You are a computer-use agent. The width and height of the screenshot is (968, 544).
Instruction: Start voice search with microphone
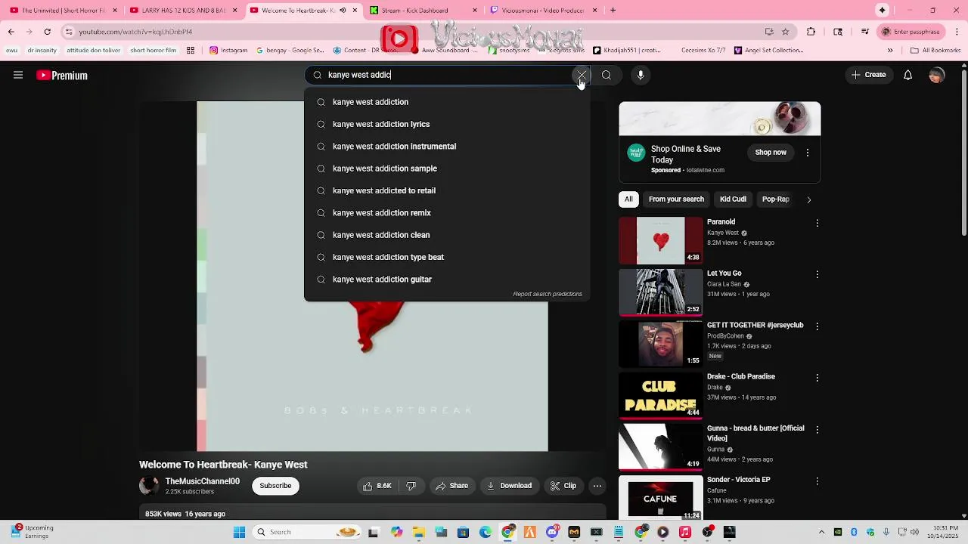(x=641, y=75)
